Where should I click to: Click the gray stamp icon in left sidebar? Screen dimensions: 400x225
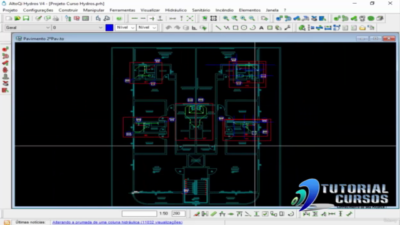pyautogui.click(x=5, y=76)
